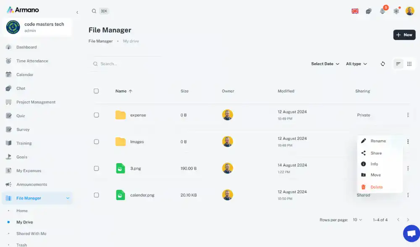Screen dimensions: 420x247
Task: Open the notifications bell icon
Action: (383, 11)
